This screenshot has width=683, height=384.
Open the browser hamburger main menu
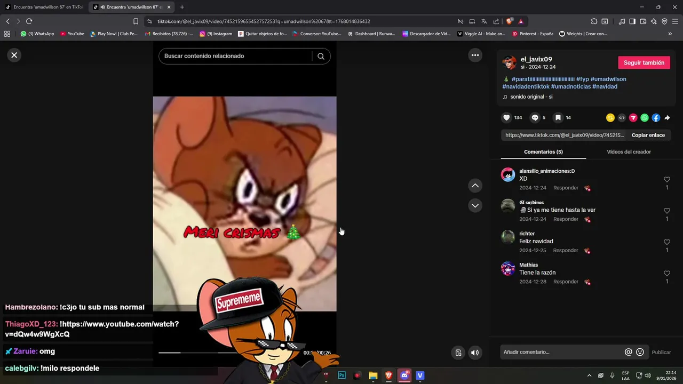[x=675, y=21]
